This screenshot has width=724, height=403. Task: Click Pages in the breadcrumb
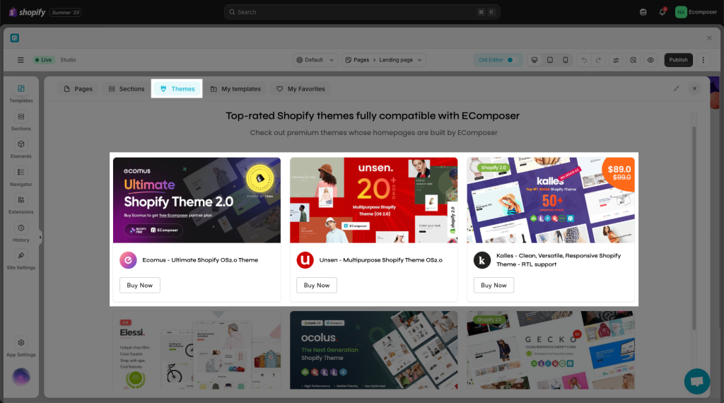coord(361,60)
